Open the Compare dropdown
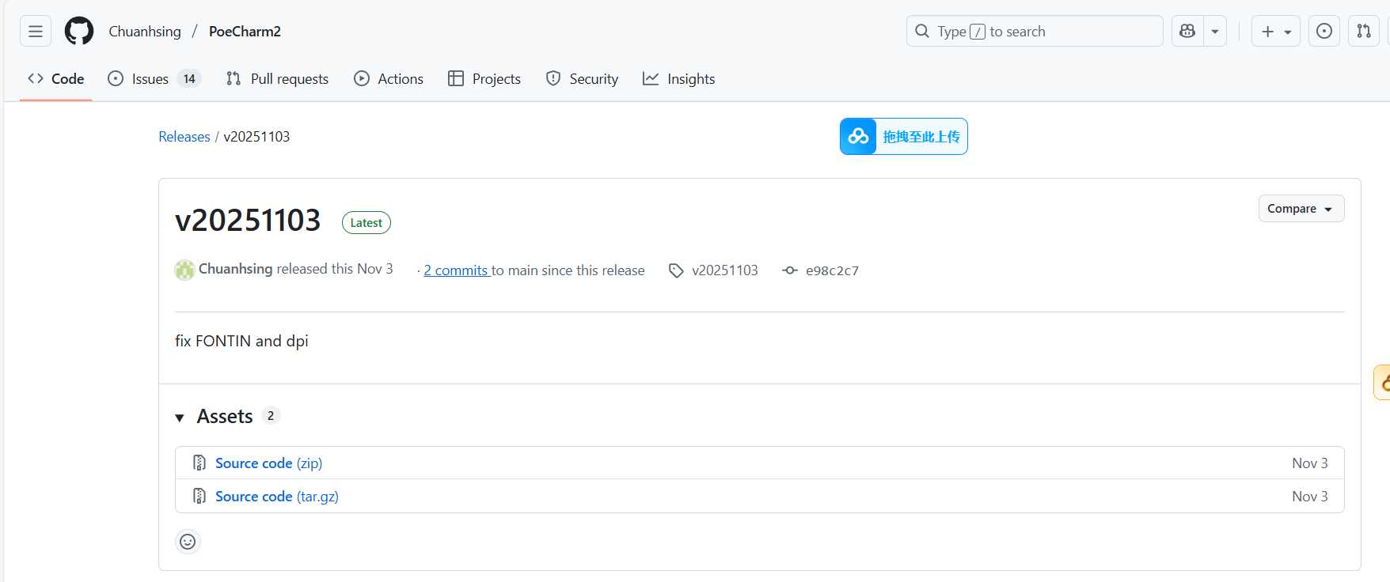Viewport: 1390px width, 582px height. point(1301,209)
